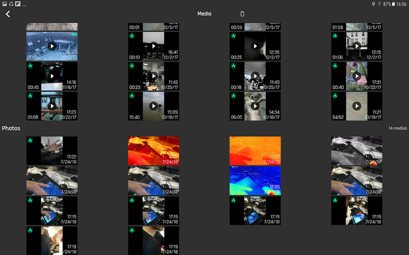This screenshot has width=409, height=255.
Task: Play the 00:23 video recorded at 11:42
Action: (153, 76)
